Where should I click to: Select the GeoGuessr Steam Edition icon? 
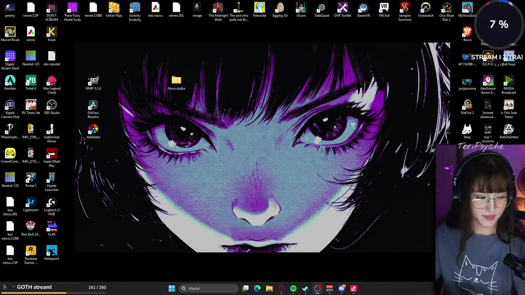coord(488,84)
